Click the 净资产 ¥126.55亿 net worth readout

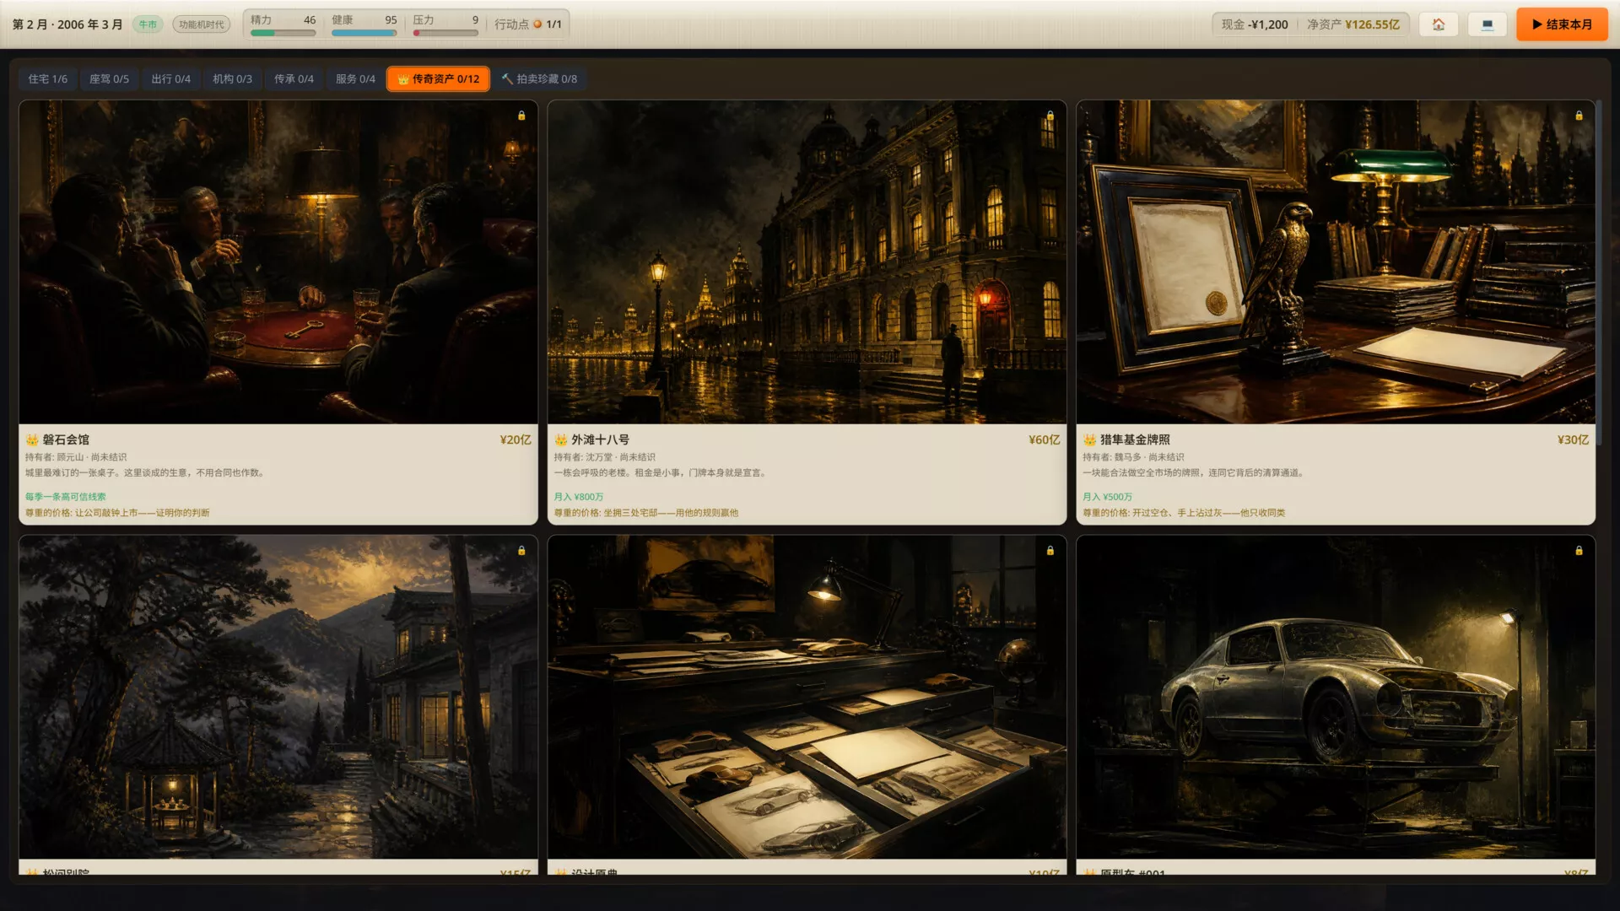(x=1353, y=24)
